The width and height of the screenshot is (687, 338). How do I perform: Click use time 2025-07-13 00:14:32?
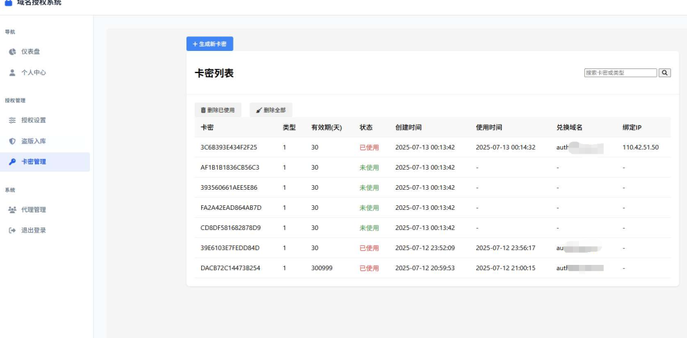(506, 148)
